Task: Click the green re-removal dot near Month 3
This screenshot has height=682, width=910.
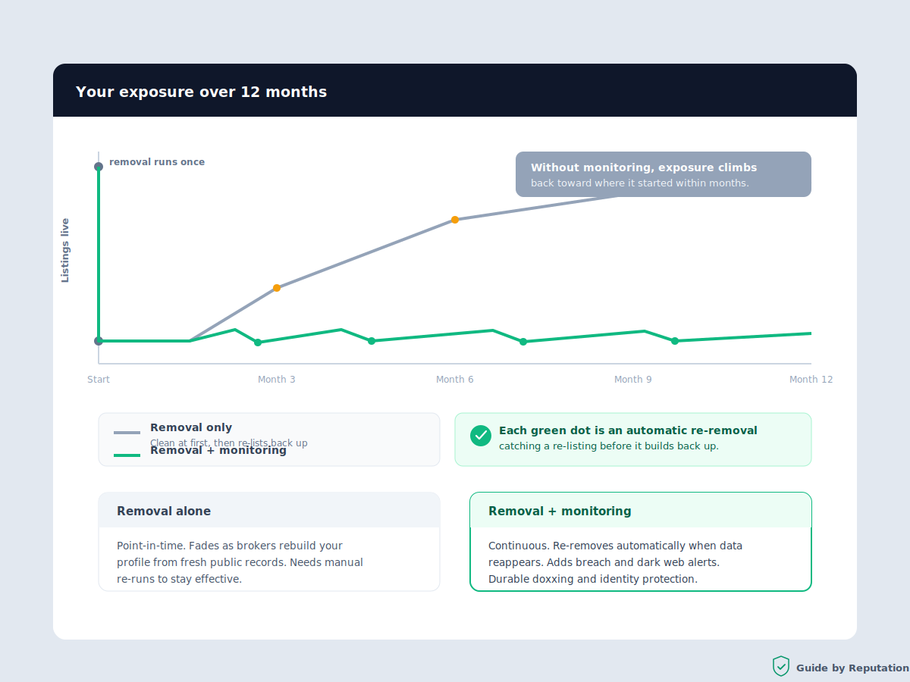Action: tap(258, 343)
